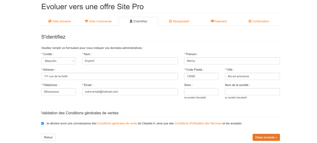Focus the Email input field
This screenshot has height=143, width=317.
click(130, 92)
